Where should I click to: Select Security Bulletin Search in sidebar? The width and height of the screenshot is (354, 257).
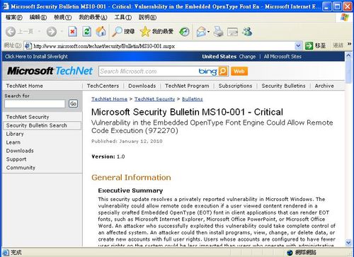pos(42,125)
